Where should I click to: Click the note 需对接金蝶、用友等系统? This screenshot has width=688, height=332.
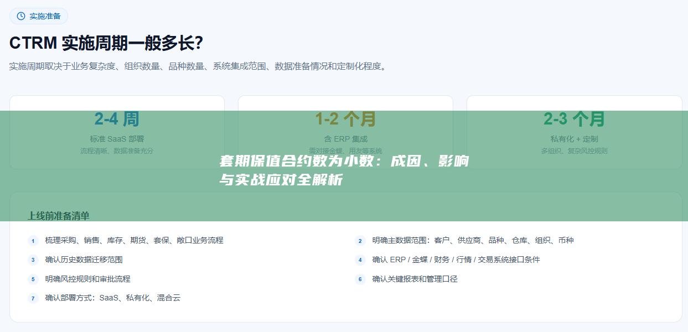coord(345,151)
